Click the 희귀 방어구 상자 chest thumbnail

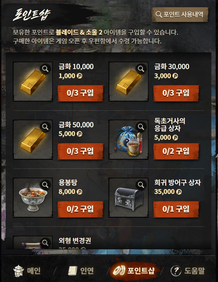129,198
